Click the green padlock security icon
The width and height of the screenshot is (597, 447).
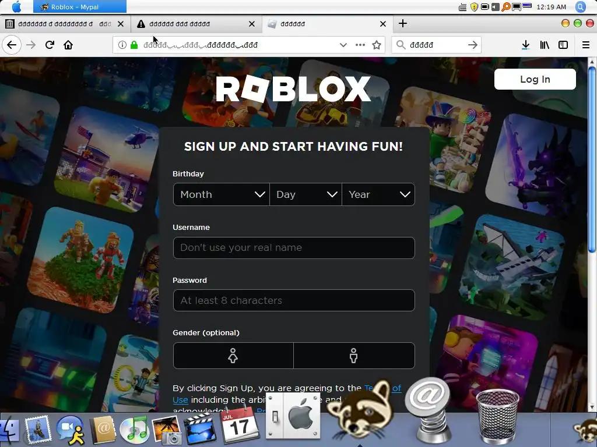134,45
